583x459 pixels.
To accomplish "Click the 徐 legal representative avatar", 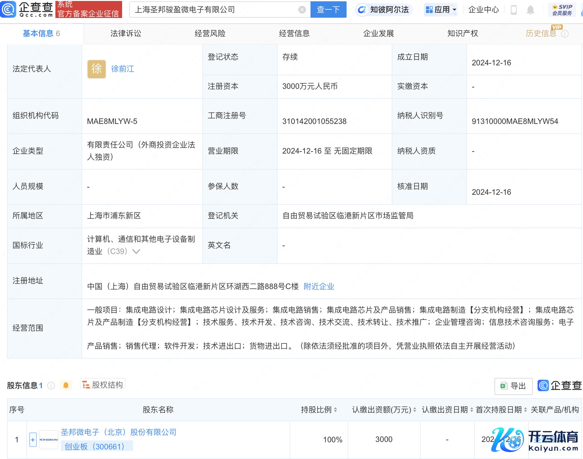I will point(96,69).
